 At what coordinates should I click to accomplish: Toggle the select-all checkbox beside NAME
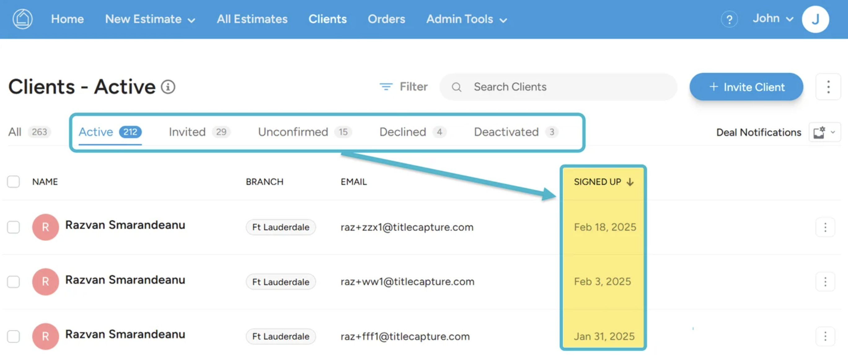point(14,182)
